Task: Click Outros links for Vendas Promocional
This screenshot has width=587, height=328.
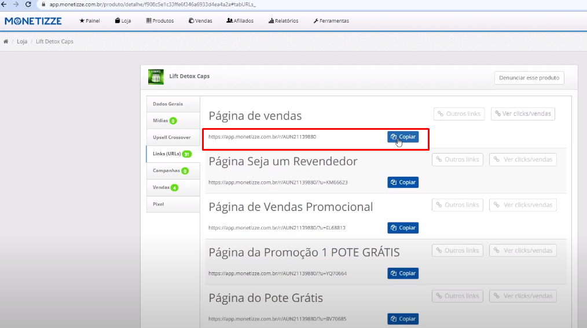Action: point(457,205)
